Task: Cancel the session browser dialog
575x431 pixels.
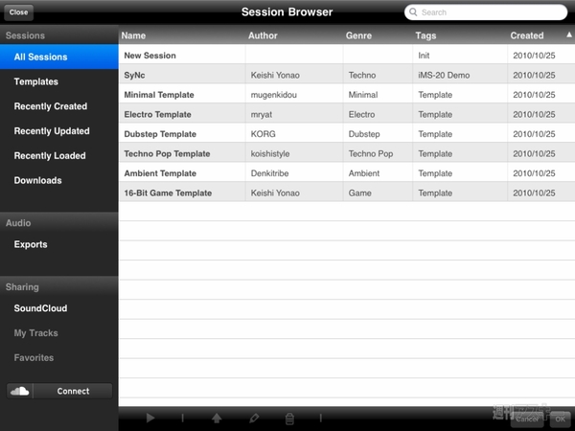Action: pos(527,419)
